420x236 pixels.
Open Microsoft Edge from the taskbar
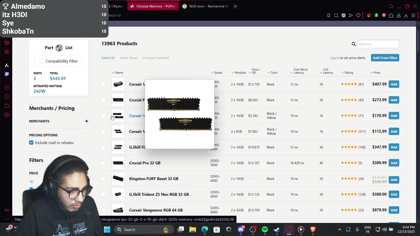pyautogui.click(x=204, y=229)
